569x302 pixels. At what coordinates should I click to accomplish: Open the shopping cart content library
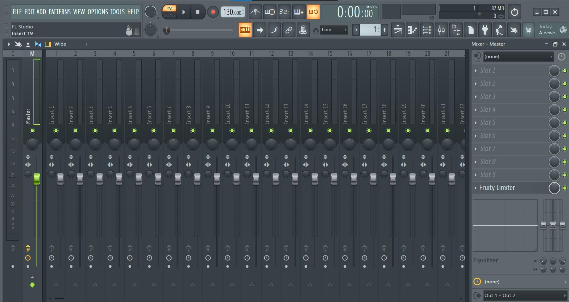click(528, 30)
